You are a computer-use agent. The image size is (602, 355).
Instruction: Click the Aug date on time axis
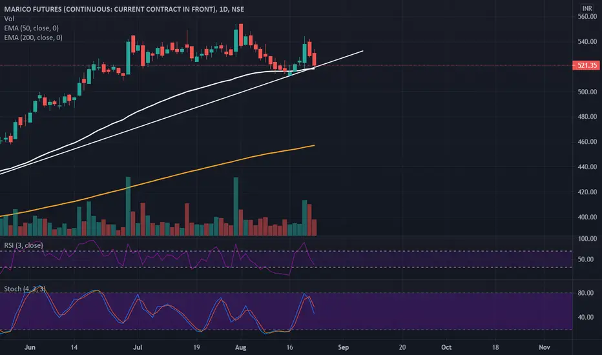coord(240,347)
